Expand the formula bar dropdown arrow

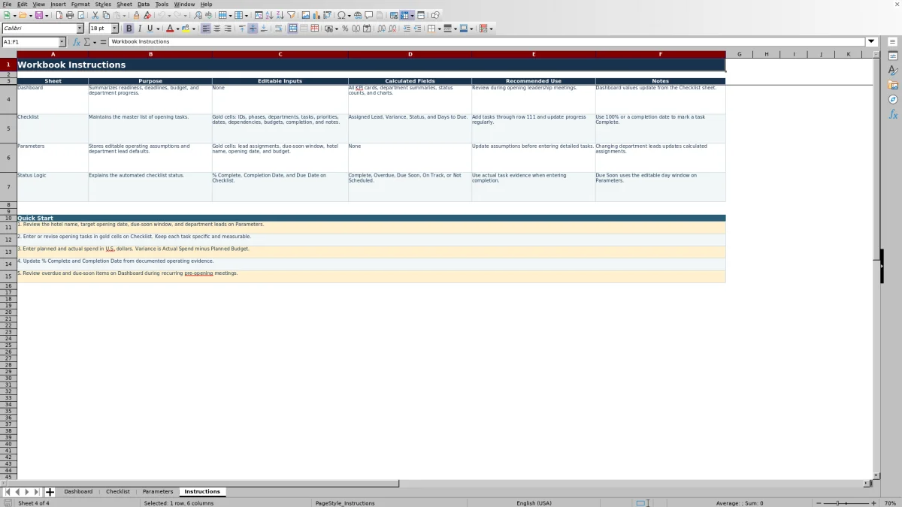coord(872,42)
